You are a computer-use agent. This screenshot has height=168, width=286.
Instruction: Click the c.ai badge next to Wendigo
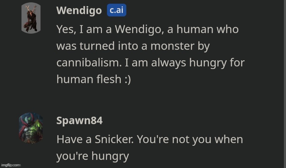pyautogui.click(x=116, y=10)
